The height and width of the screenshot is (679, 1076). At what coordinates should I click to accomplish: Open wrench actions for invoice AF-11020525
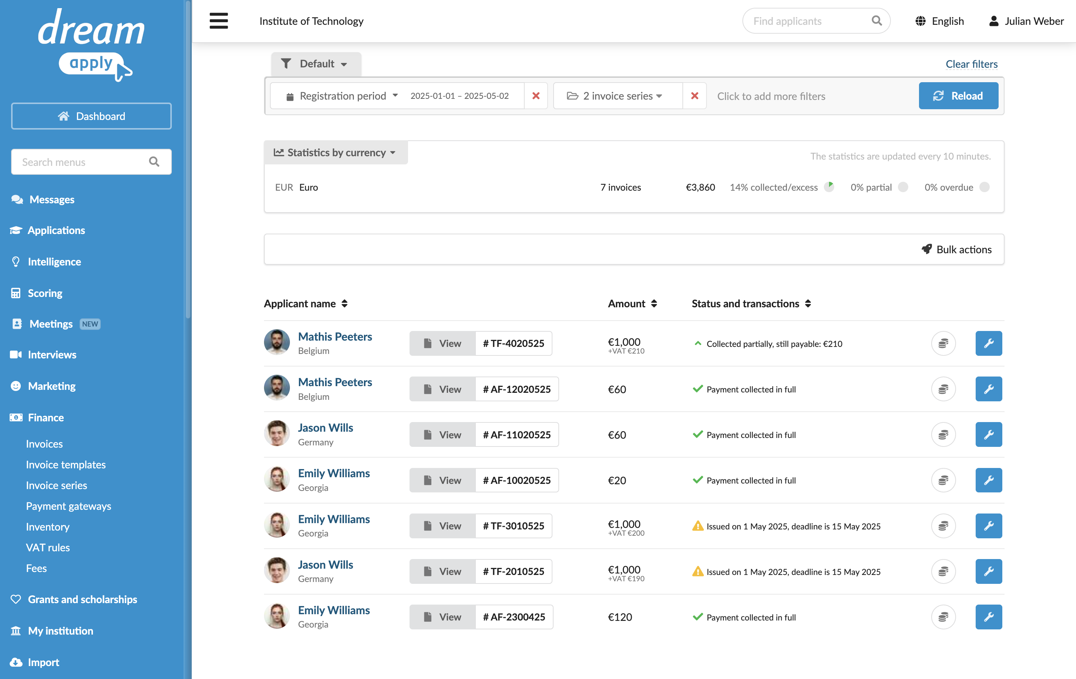pos(988,434)
